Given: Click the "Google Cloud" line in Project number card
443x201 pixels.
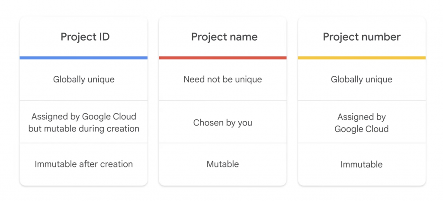Looking at the screenshot, I should coord(362,129).
